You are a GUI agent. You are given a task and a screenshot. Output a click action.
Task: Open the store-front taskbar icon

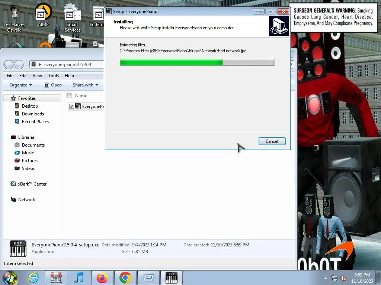tap(56, 278)
